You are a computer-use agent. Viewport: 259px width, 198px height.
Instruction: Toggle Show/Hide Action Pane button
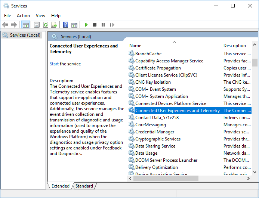tap(74, 25)
